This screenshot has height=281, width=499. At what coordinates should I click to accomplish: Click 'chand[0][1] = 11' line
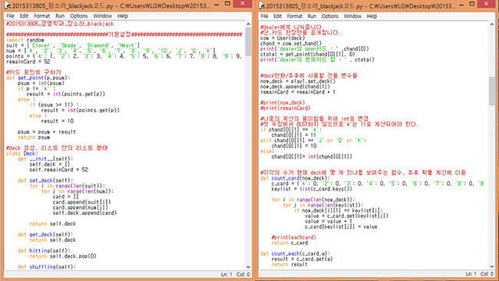[x=294, y=135]
